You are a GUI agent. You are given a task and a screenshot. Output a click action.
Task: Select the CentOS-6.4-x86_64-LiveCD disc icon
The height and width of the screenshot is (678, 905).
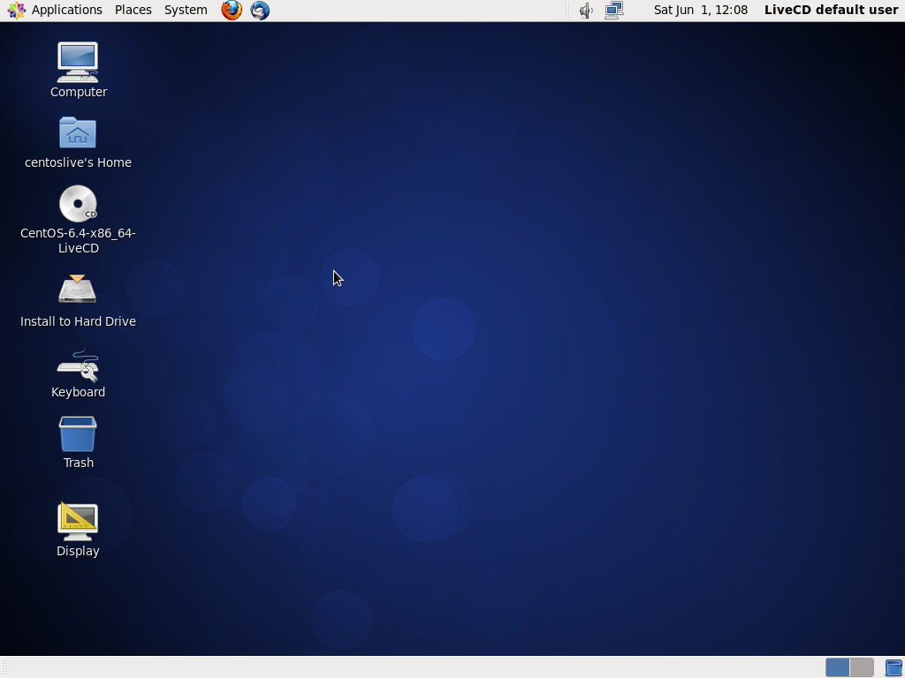(78, 204)
